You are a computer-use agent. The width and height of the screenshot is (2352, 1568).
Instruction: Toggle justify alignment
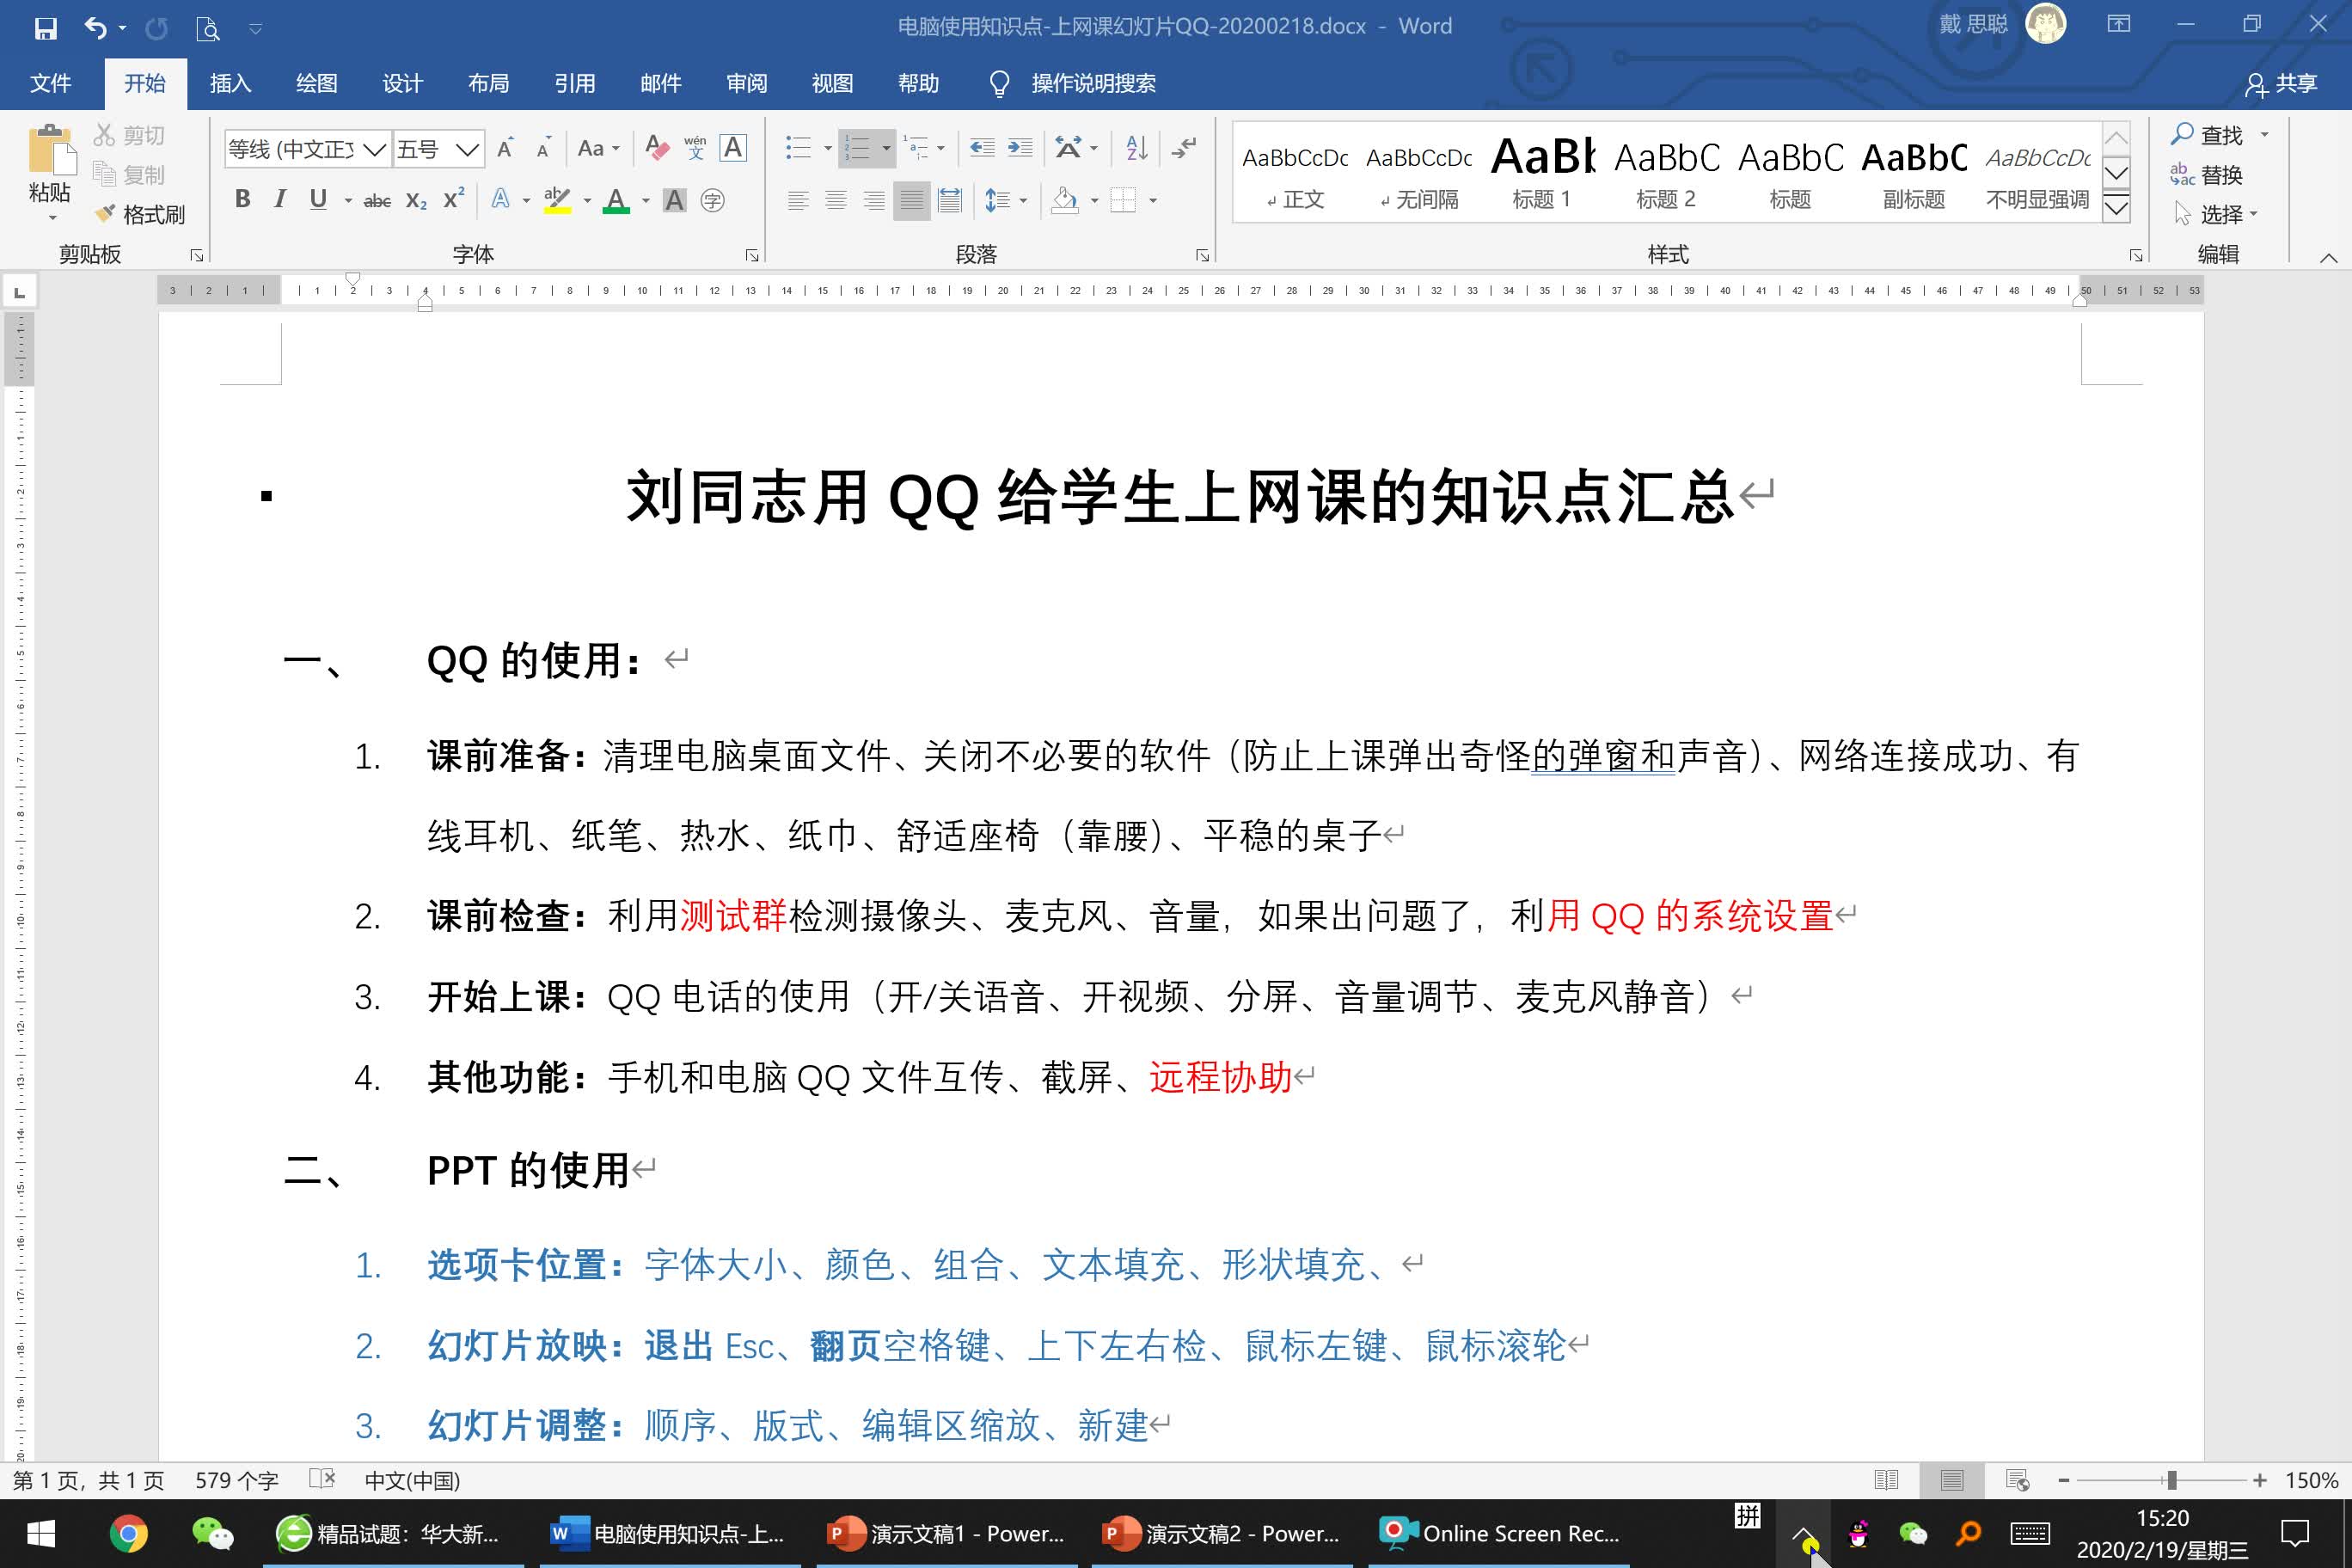(x=911, y=201)
